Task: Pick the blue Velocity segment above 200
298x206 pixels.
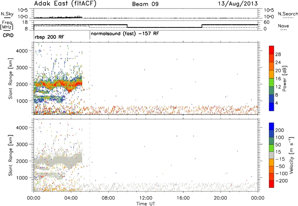Action: point(272,126)
